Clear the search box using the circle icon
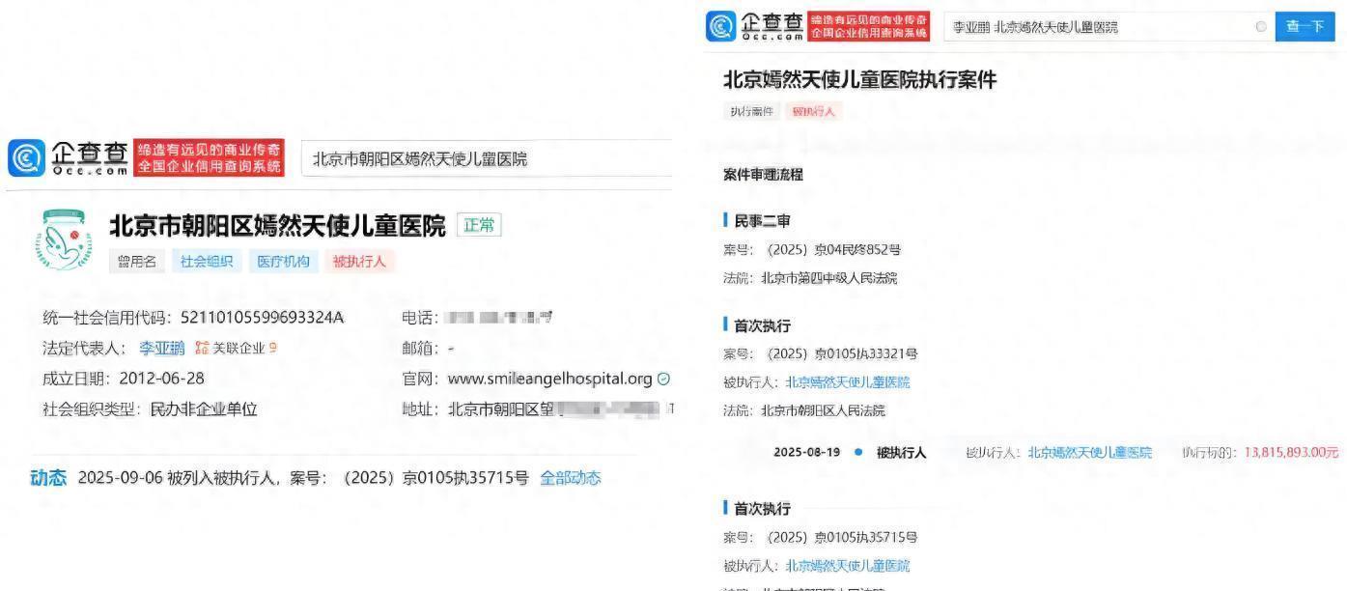 click(1260, 27)
